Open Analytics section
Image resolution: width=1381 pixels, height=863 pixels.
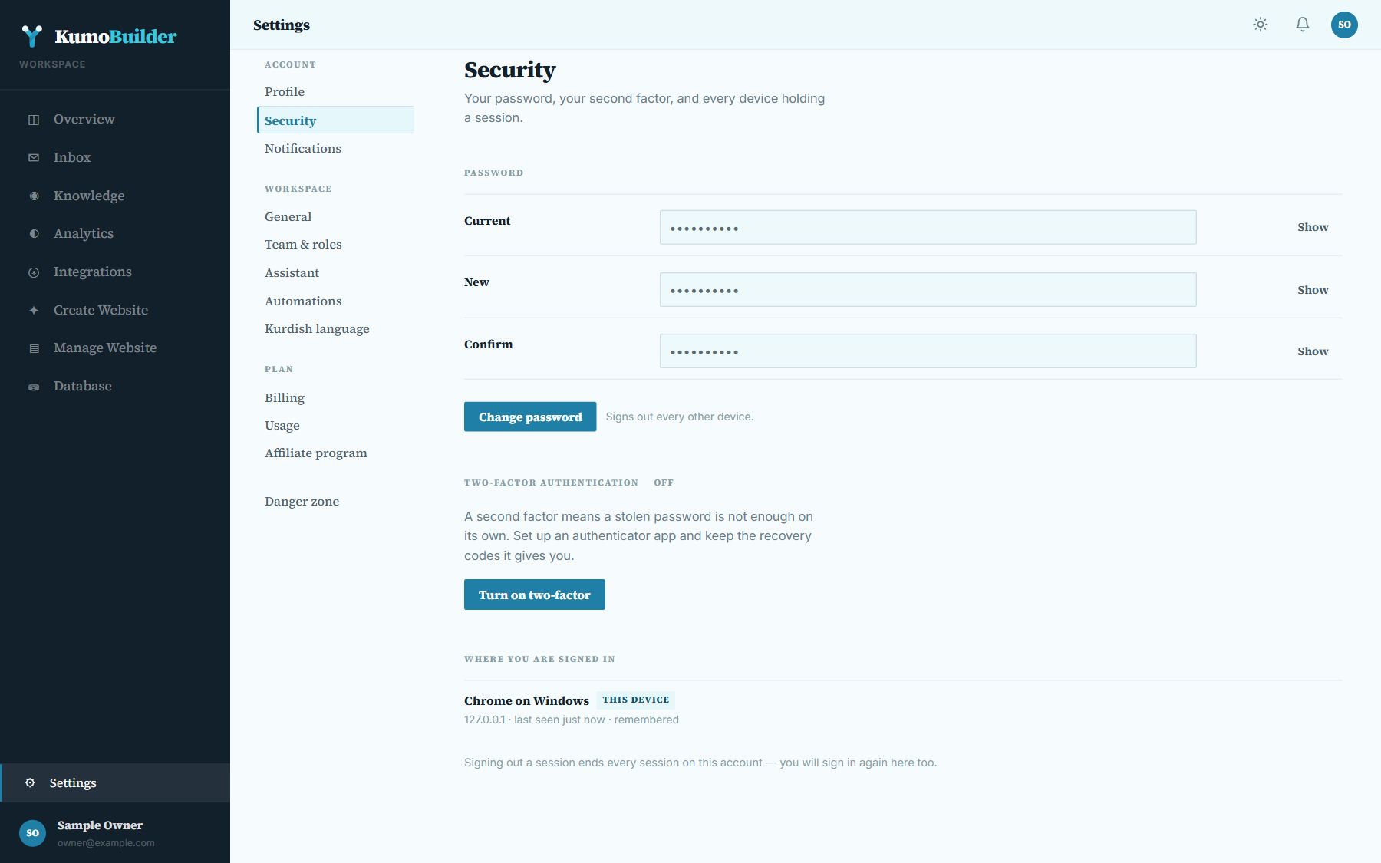[115, 234]
